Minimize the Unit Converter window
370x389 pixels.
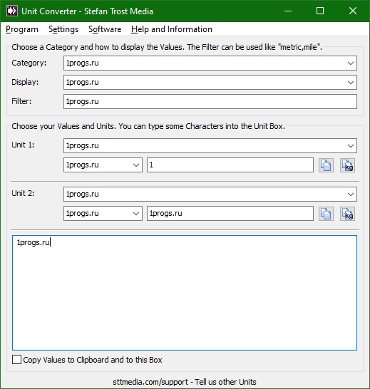pos(288,11)
